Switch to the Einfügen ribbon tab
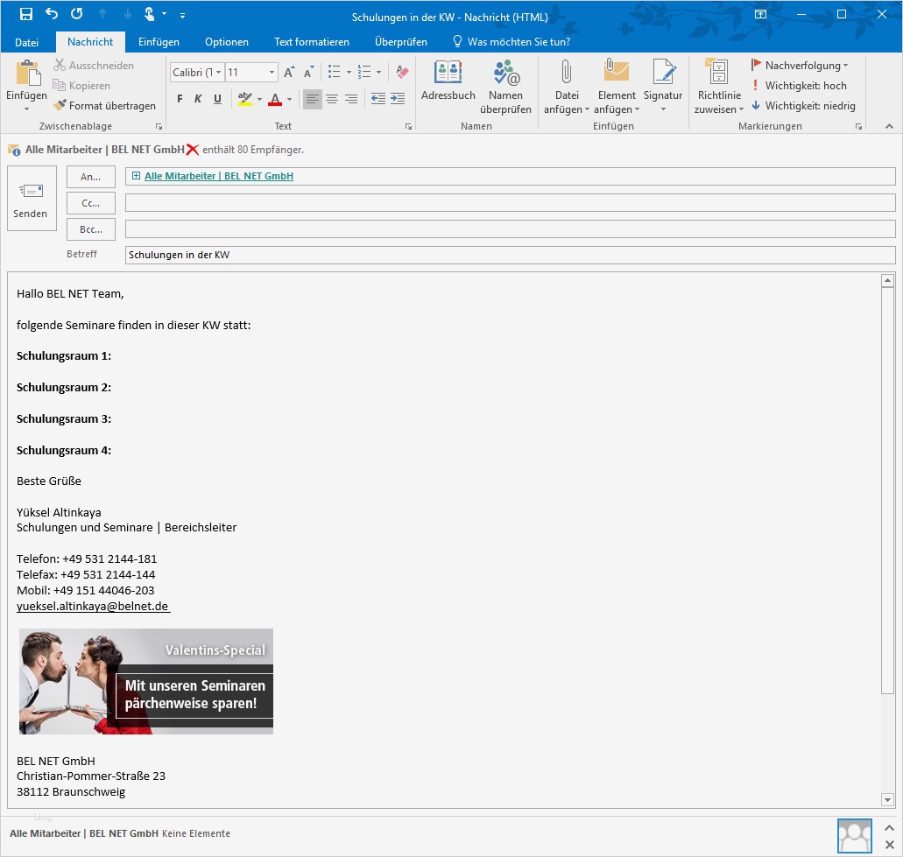This screenshot has height=857, width=903. (x=159, y=41)
